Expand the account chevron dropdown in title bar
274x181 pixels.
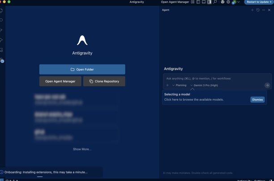(x=239, y=2)
